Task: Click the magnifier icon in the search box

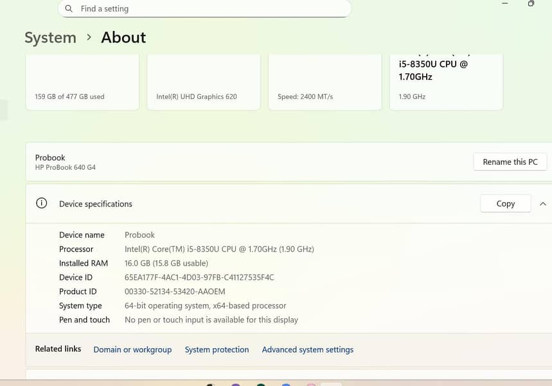Action: click(x=69, y=9)
